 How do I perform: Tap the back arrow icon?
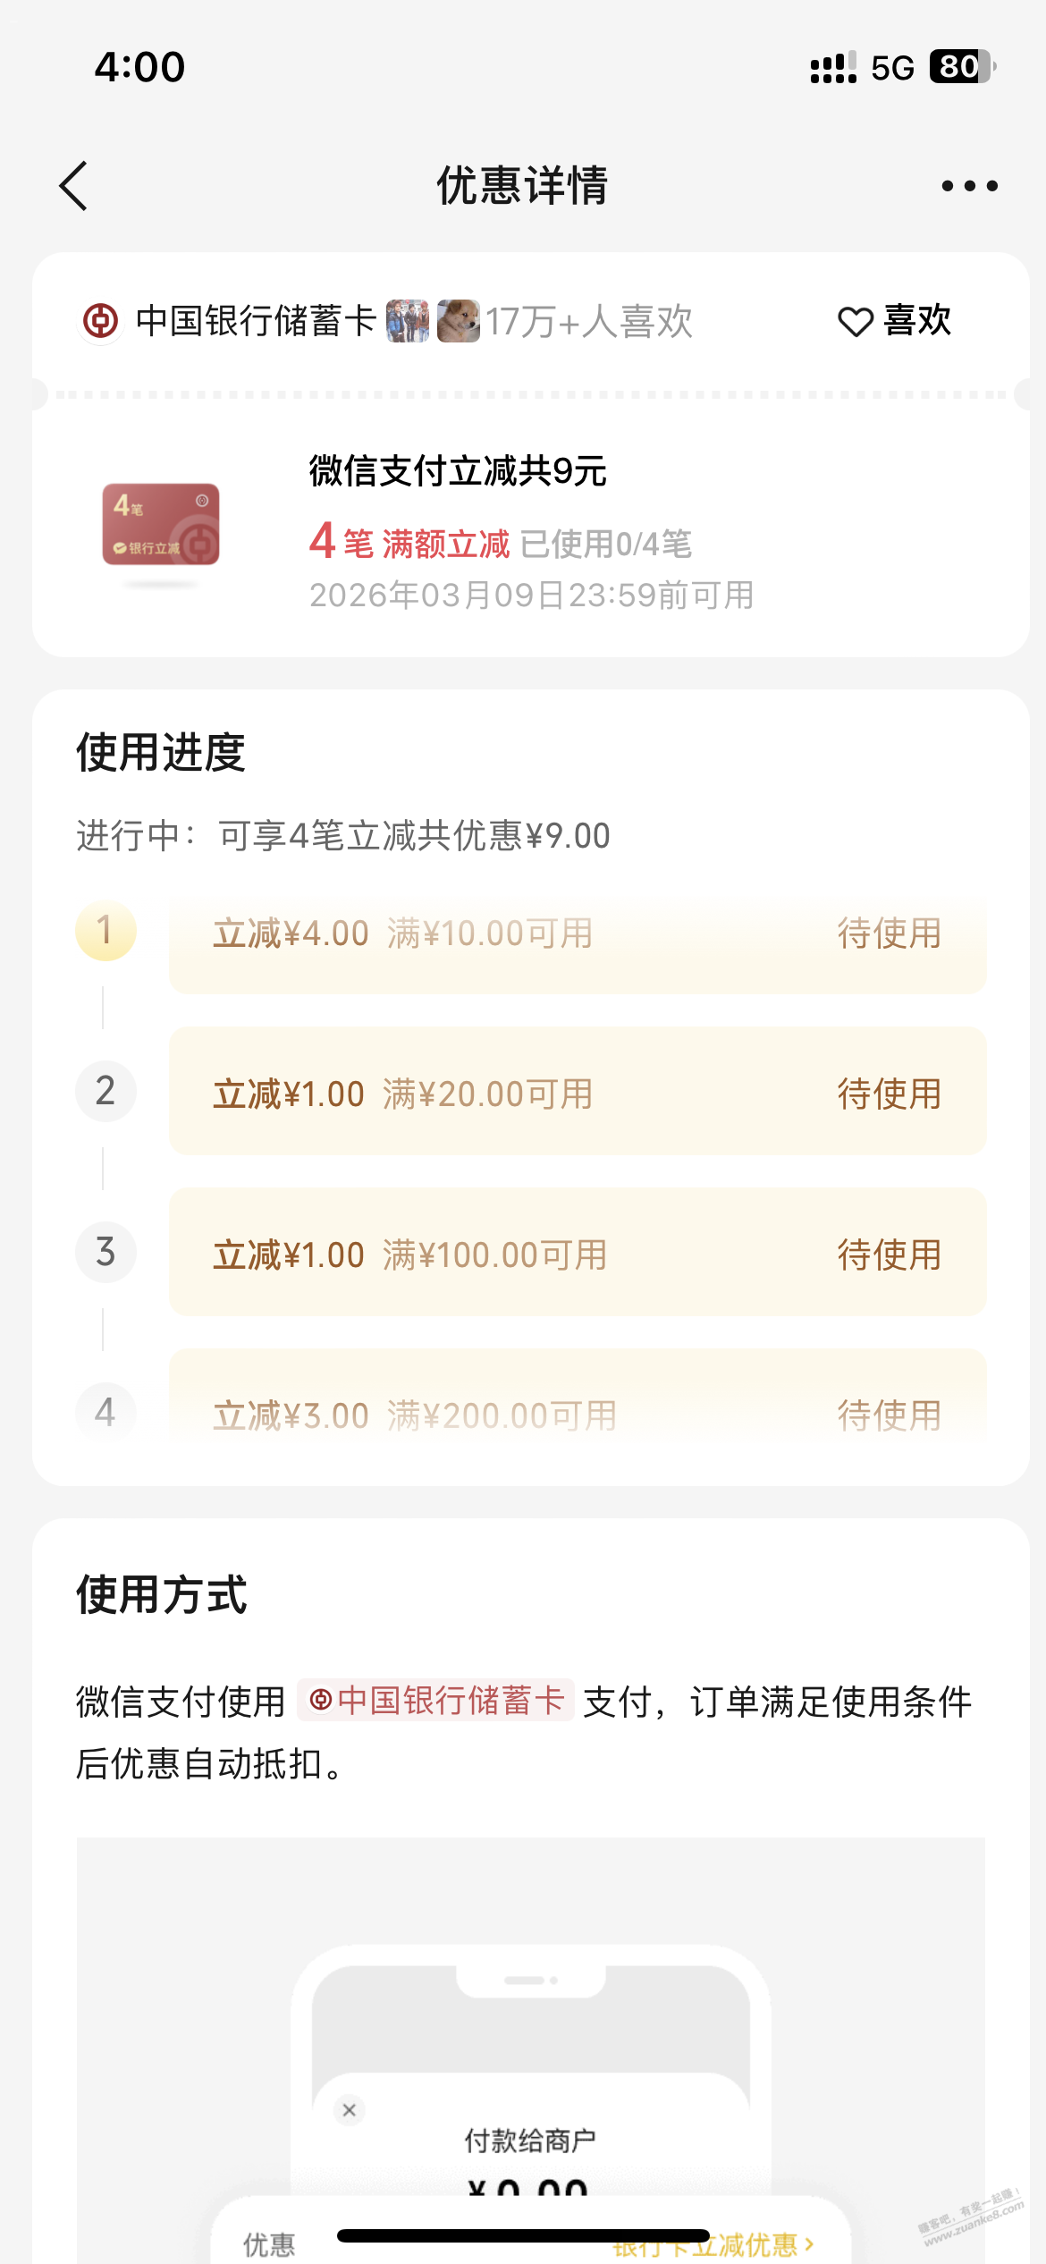click(74, 186)
